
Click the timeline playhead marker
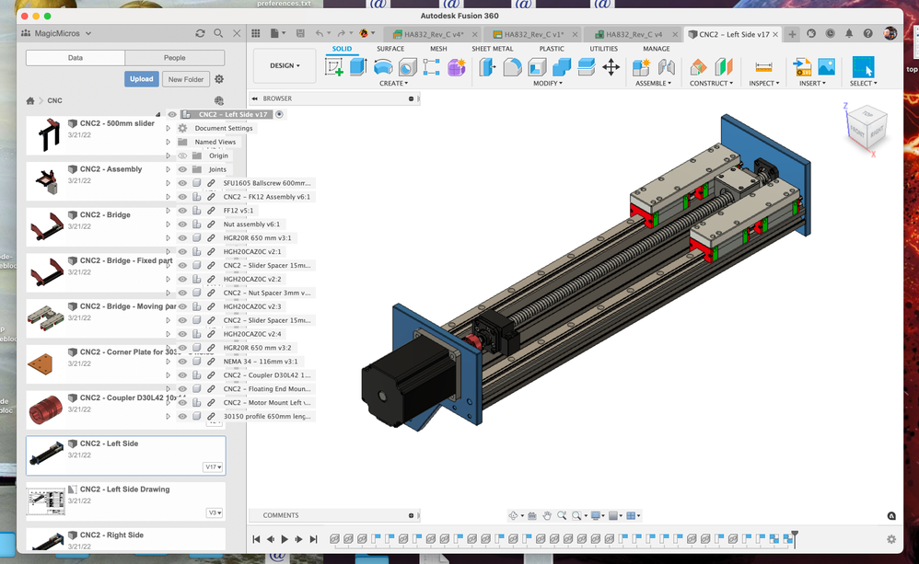[x=794, y=537]
